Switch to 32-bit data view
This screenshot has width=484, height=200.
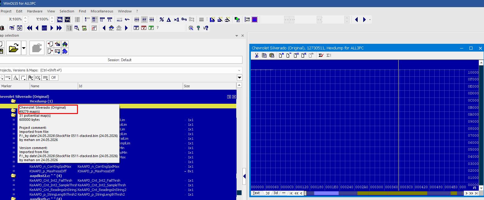pyautogui.click(x=102, y=20)
